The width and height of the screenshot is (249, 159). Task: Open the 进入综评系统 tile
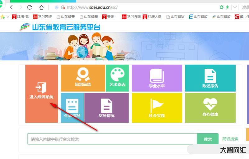[x=41, y=93]
